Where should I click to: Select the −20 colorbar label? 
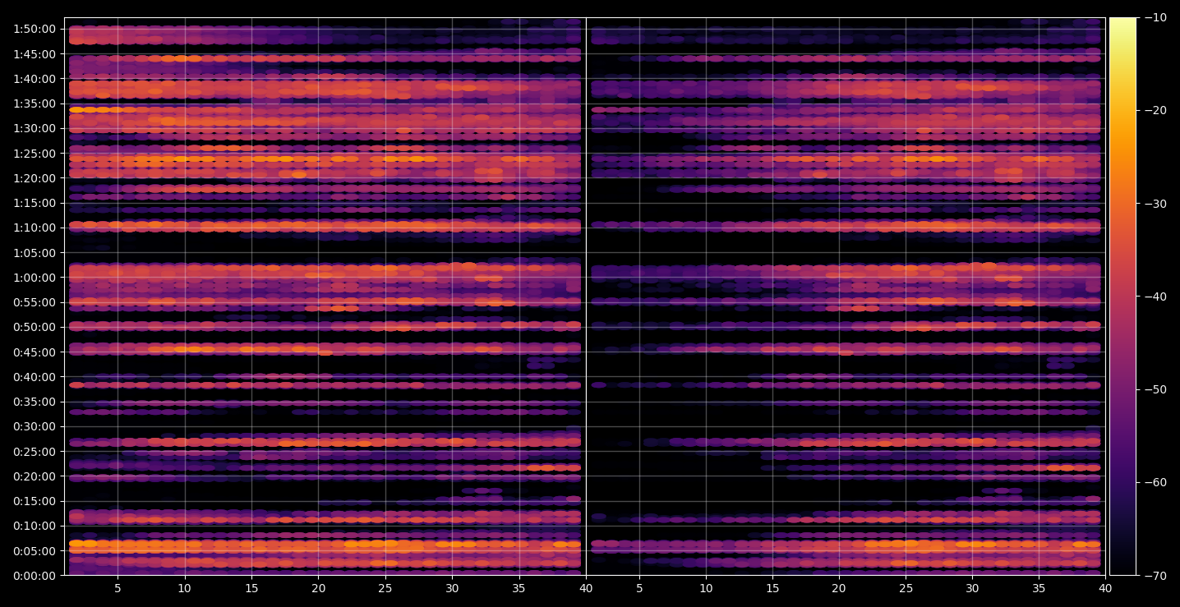[x=1155, y=110]
